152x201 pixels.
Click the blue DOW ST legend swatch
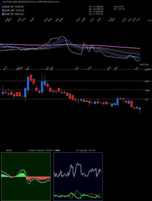point(3,7)
